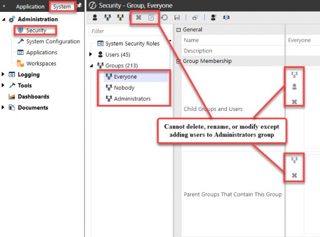
Task: Click the Rename edit toolbar icon
Action: click(151, 17)
